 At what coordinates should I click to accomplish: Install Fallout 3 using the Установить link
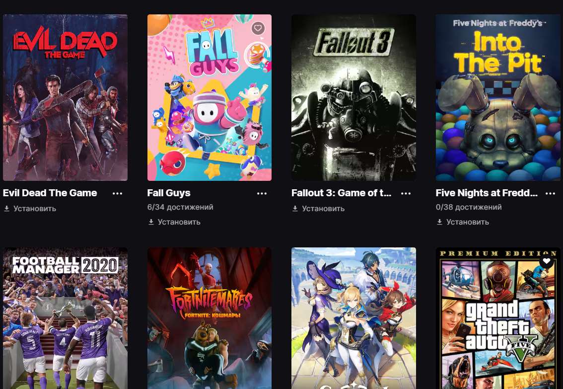click(x=323, y=208)
